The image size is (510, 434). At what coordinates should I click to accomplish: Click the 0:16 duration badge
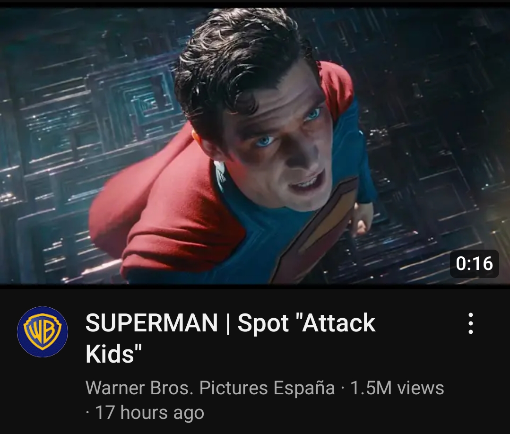[x=474, y=263]
